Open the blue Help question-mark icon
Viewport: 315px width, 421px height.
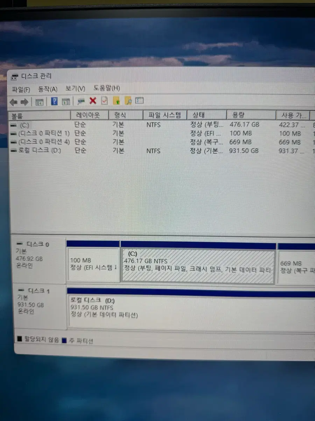pos(54,101)
